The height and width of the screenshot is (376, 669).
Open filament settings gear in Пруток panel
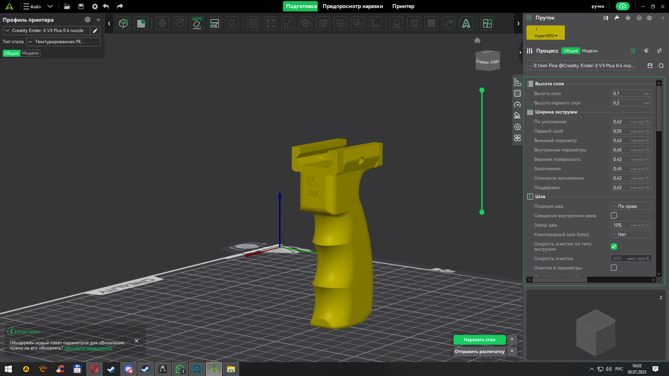pyautogui.click(x=649, y=18)
